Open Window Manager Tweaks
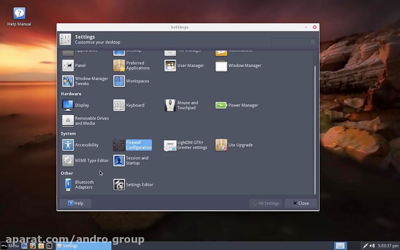 coord(85,81)
